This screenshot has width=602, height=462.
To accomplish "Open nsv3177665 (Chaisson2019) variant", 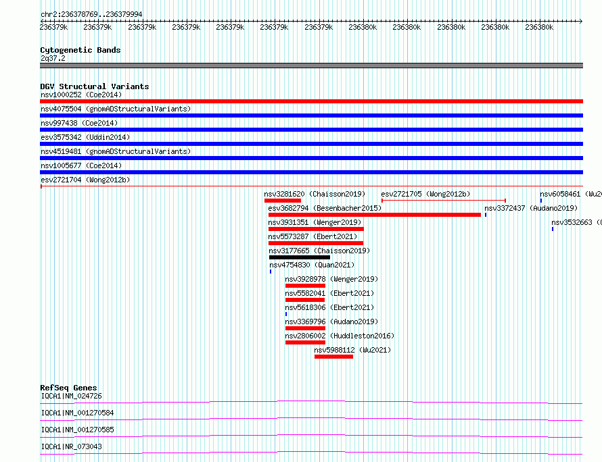I will pyautogui.click(x=319, y=251).
